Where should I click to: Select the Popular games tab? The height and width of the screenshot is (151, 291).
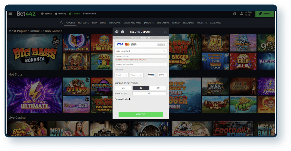pos(70,23)
